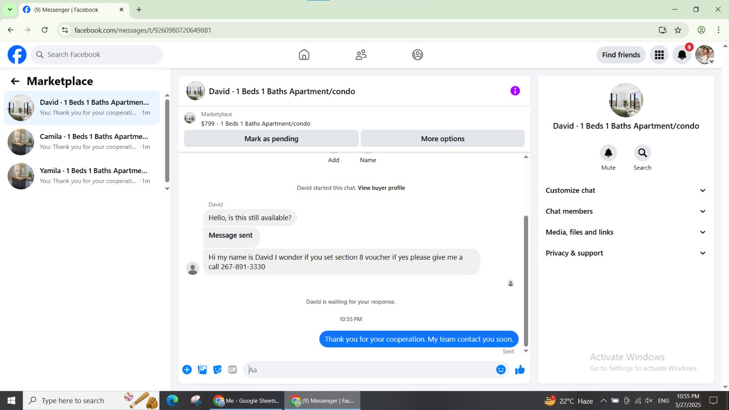Open the weather widget showing 22°C Haze
This screenshot has width=729, height=410.
tap(569, 400)
